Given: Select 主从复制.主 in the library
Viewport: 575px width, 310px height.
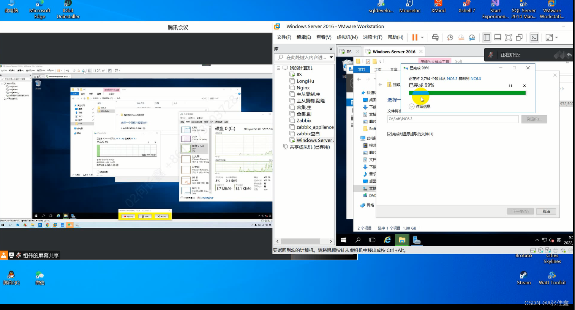Looking at the screenshot, I should pos(308,94).
